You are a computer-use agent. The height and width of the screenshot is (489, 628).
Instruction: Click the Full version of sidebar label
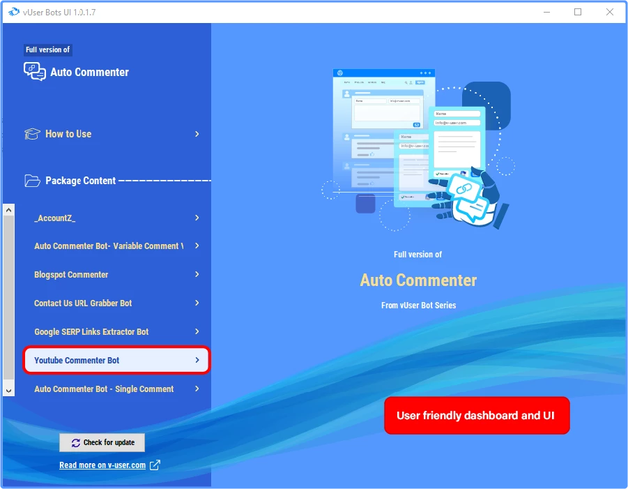click(x=47, y=50)
